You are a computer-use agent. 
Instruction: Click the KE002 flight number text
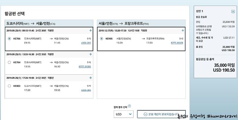click(x=17, y=86)
